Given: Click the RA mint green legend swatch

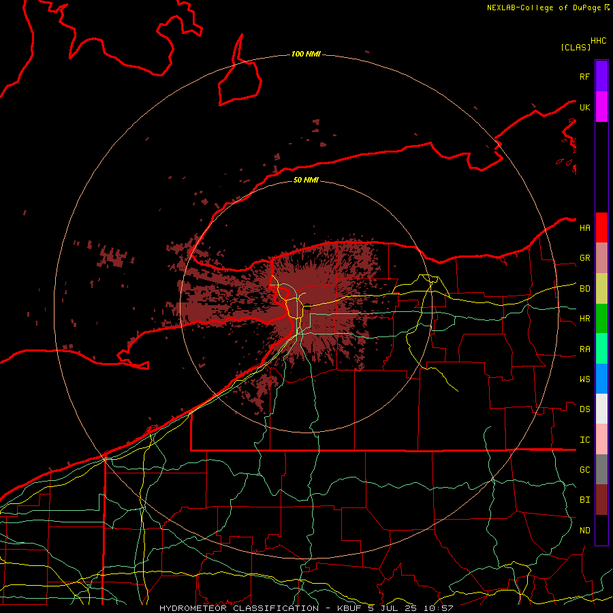Looking at the screenshot, I should (601, 349).
